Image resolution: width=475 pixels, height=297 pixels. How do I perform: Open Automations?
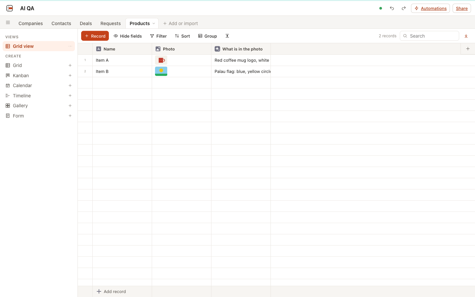pyautogui.click(x=430, y=8)
